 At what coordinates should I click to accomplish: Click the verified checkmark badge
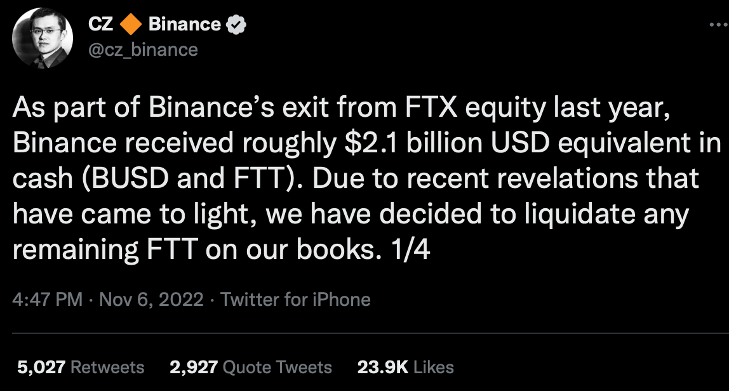pyautogui.click(x=235, y=24)
